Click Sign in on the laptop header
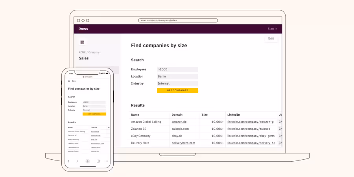Image resolution: width=354 pixels, height=177 pixels. 272,29
